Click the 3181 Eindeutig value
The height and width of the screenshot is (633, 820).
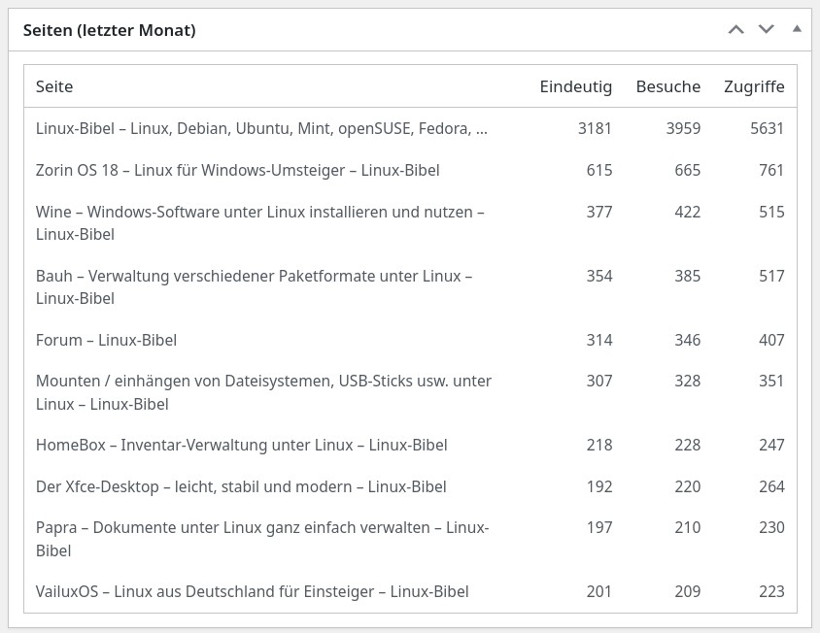pyautogui.click(x=595, y=128)
